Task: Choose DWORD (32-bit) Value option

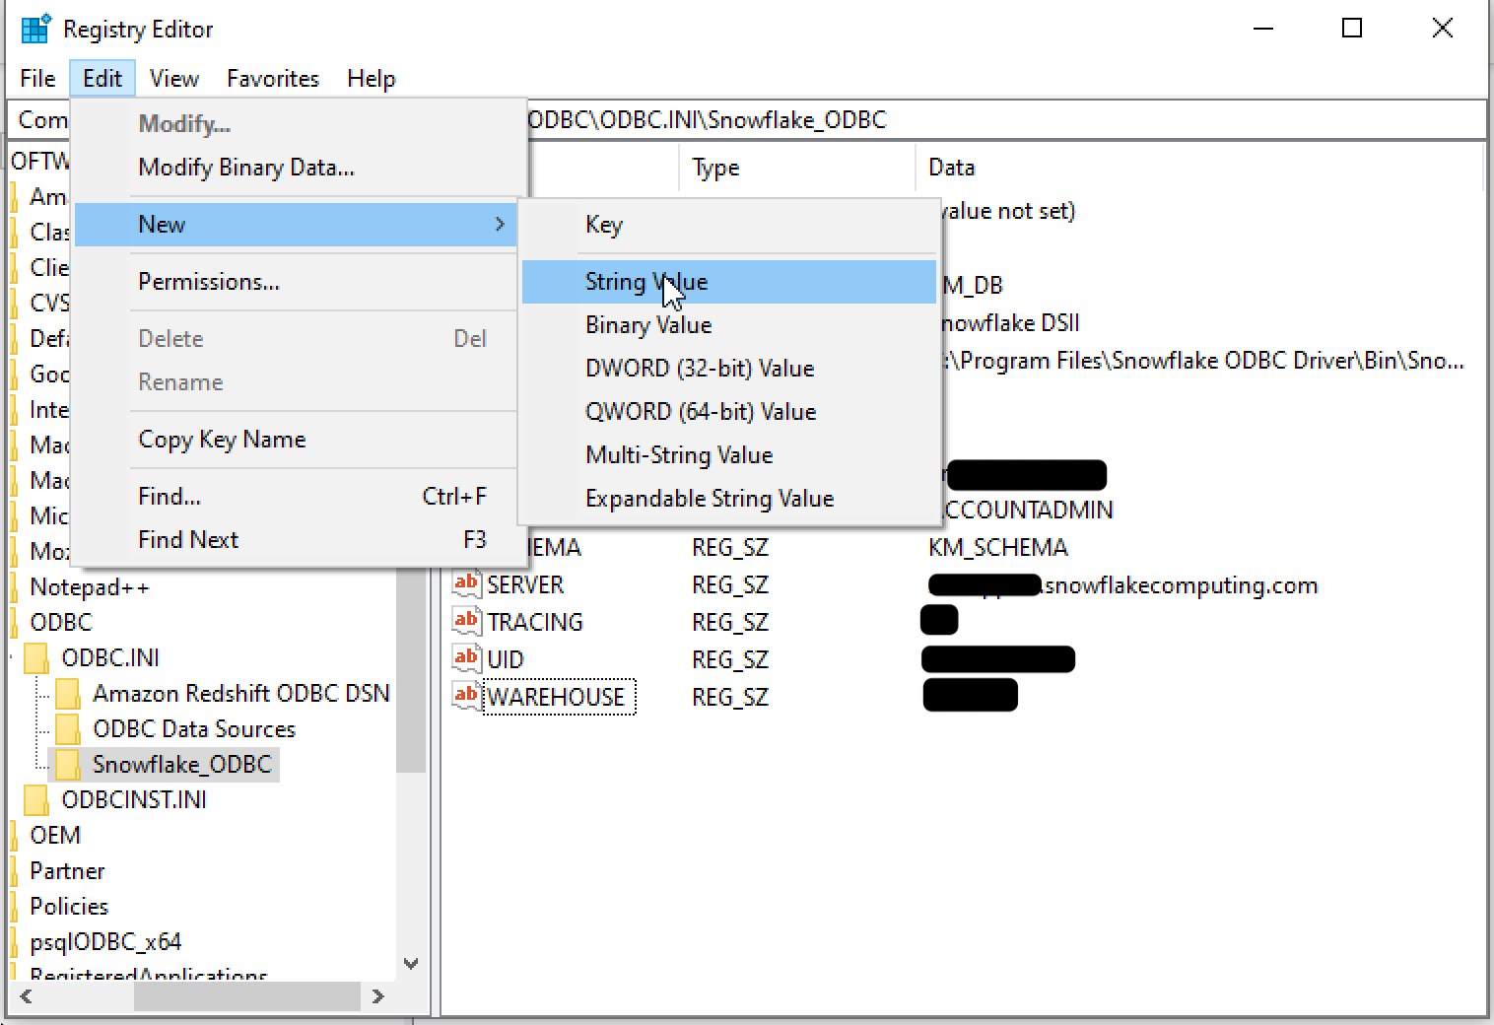Action: [700, 368]
